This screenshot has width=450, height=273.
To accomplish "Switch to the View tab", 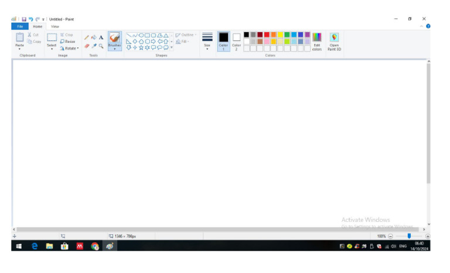I will point(55,26).
